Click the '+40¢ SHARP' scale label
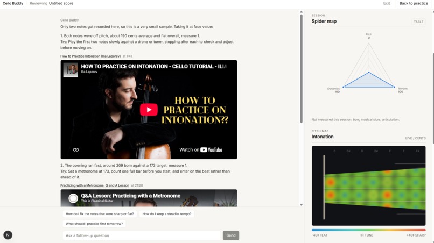The height and width of the screenshot is (243, 434). pyautogui.click(x=416, y=235)
